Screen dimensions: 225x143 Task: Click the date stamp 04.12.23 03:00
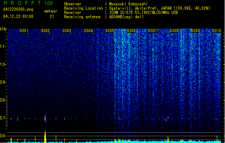18,16
